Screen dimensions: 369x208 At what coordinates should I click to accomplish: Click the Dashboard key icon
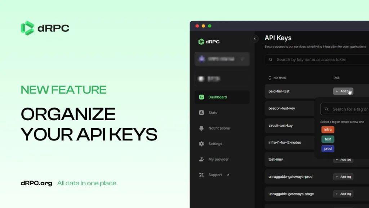click(x=201, y=97)
